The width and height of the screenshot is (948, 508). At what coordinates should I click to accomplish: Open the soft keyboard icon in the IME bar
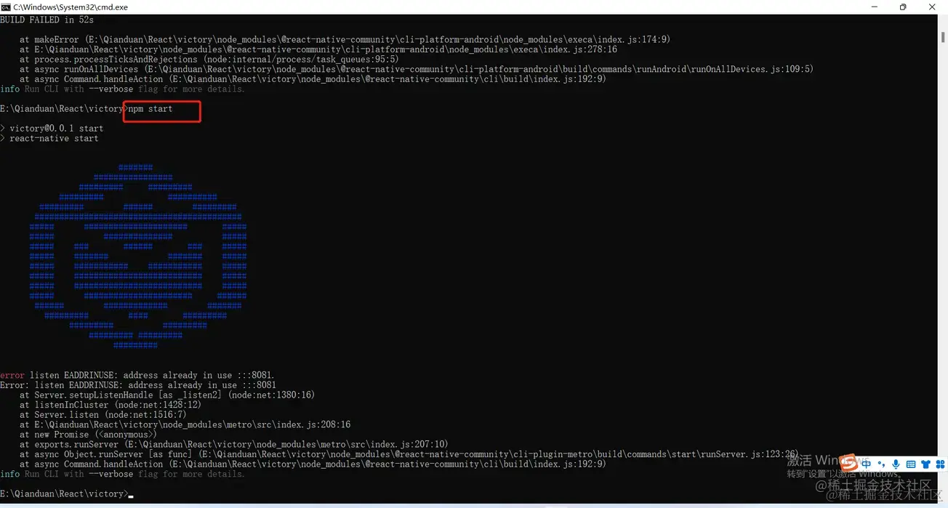click(x=910, y=464)
